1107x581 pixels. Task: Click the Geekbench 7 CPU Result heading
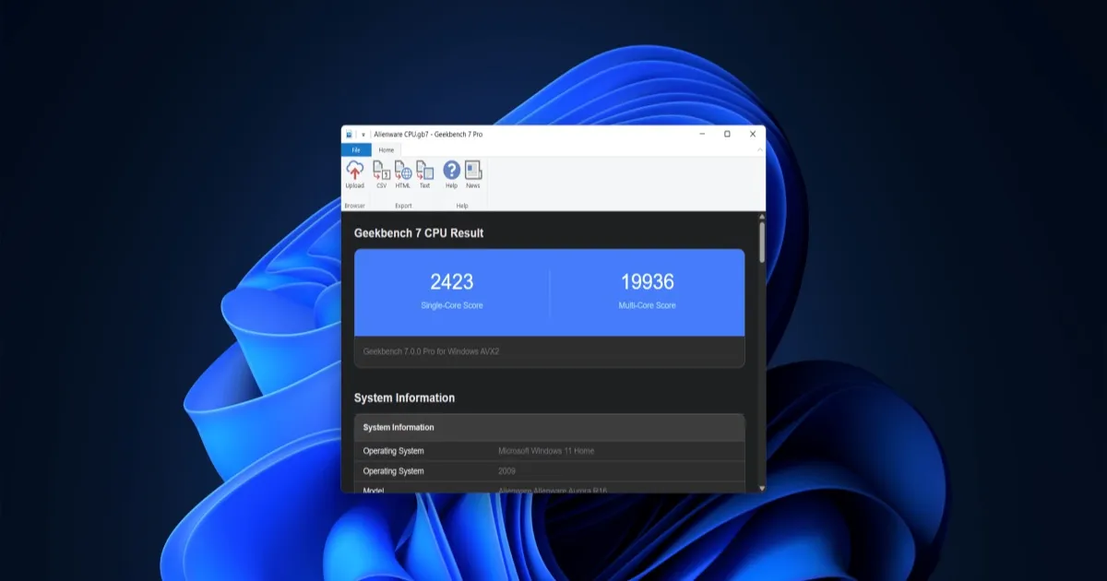[419, 233]
